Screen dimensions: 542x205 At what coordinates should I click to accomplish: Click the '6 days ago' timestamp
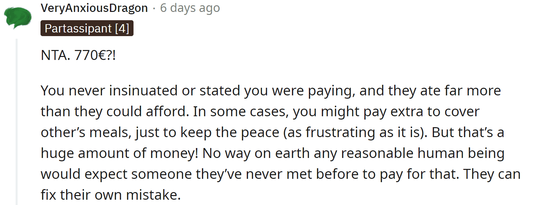190,8
